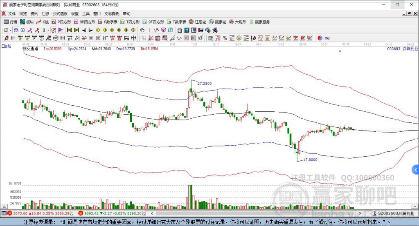Launch the 赢家轮 wheel tool
The image size is (419, 226).
pyautogui.click(x=218, y=22)
